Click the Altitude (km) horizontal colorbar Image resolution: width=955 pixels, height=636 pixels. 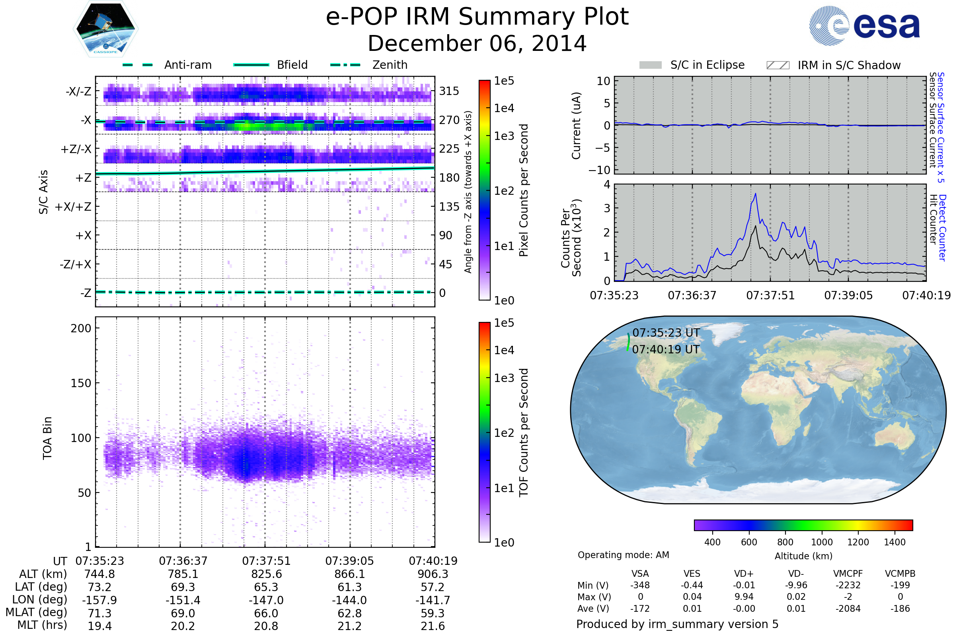coord(803,525)
